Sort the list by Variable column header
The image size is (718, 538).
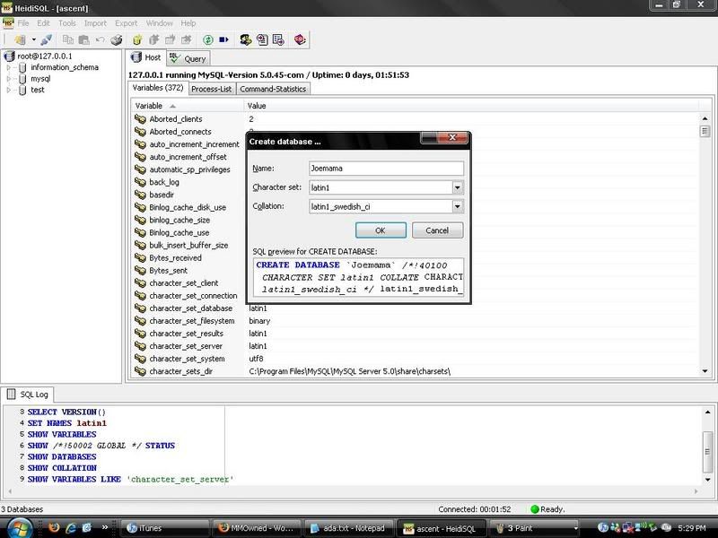pos(188,106)
